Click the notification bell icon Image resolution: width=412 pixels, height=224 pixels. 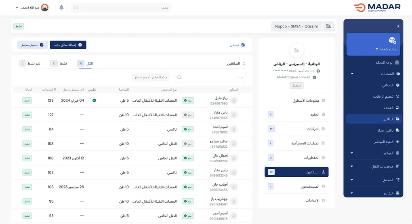click(x=62, y=8)
